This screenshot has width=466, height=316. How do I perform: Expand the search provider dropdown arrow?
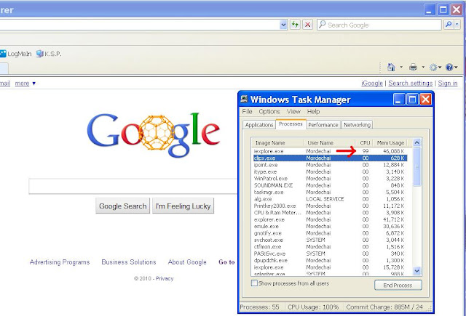click(x=457, y=24)
